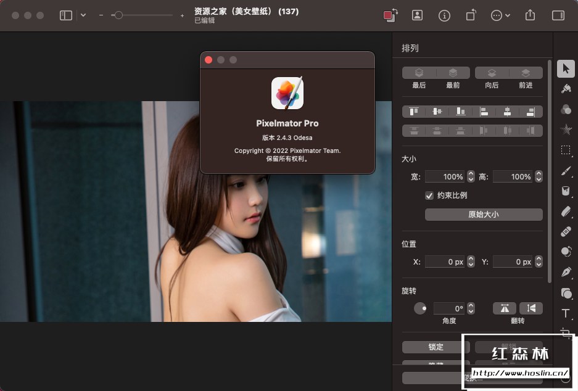The width and height of the screenshot is (578, 391).
Task: Choose the rectangular Selection tool
Action: tap(566, 150)
